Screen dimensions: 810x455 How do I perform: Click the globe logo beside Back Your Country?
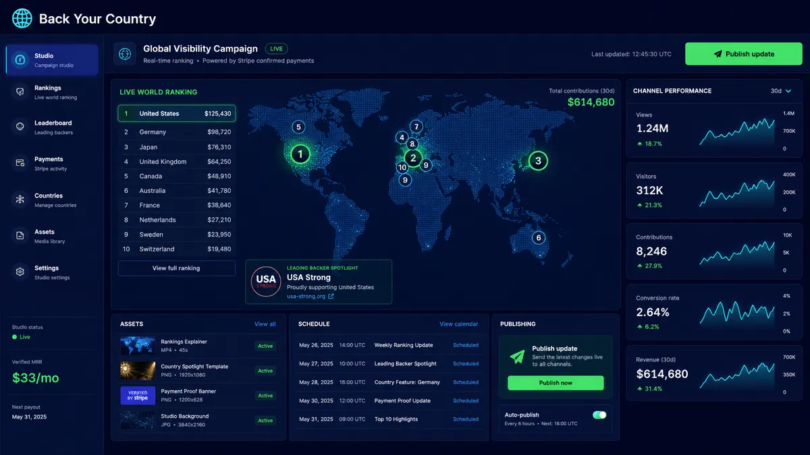(x=22, y=18)
